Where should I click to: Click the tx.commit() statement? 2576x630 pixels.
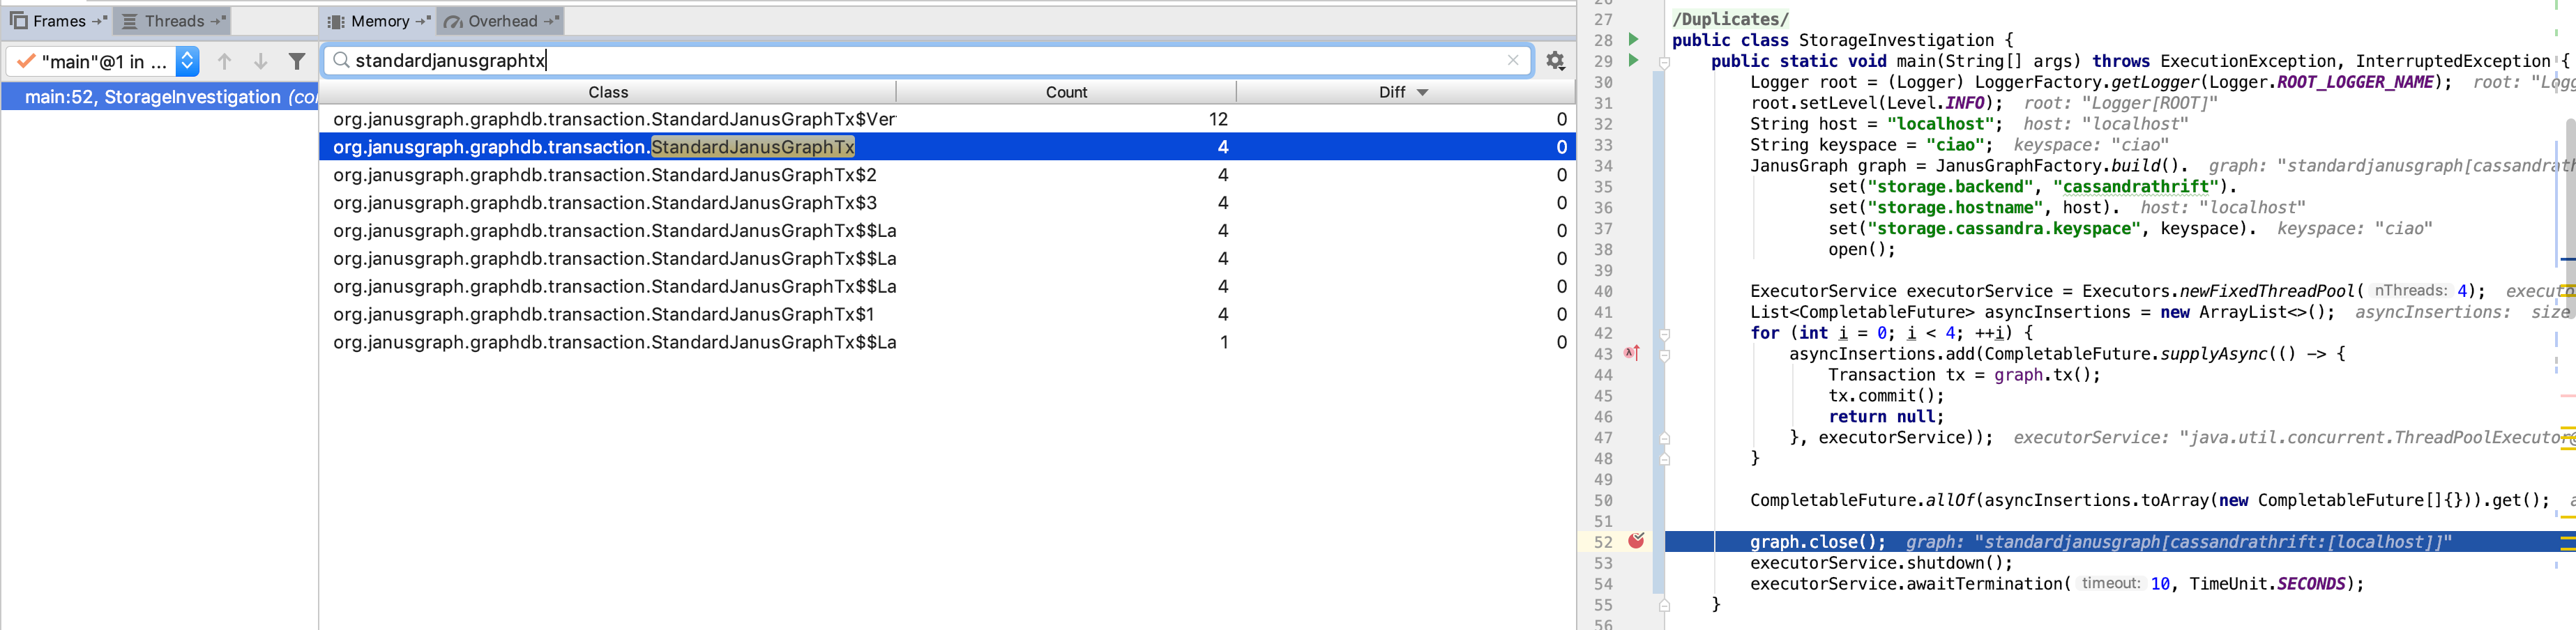[x=1885, y=396]
